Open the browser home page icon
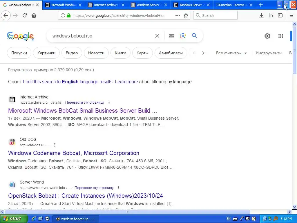 [34, 15]
